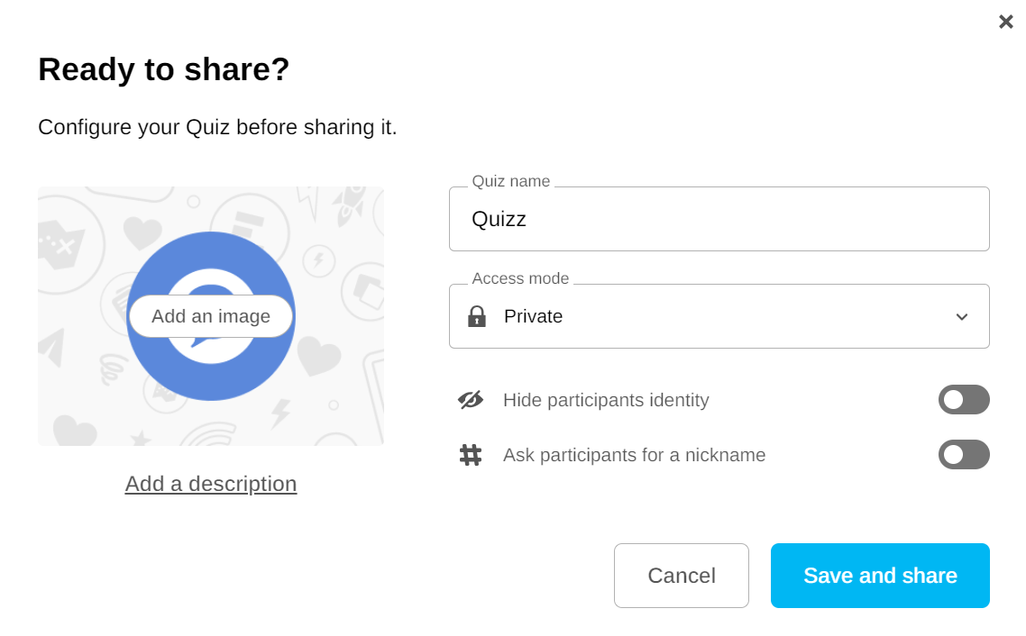Image resolution: width=1026 pixels, height=636 pixels.
Task: Click the Hide participants identity label
Action: tap(606, 400)
